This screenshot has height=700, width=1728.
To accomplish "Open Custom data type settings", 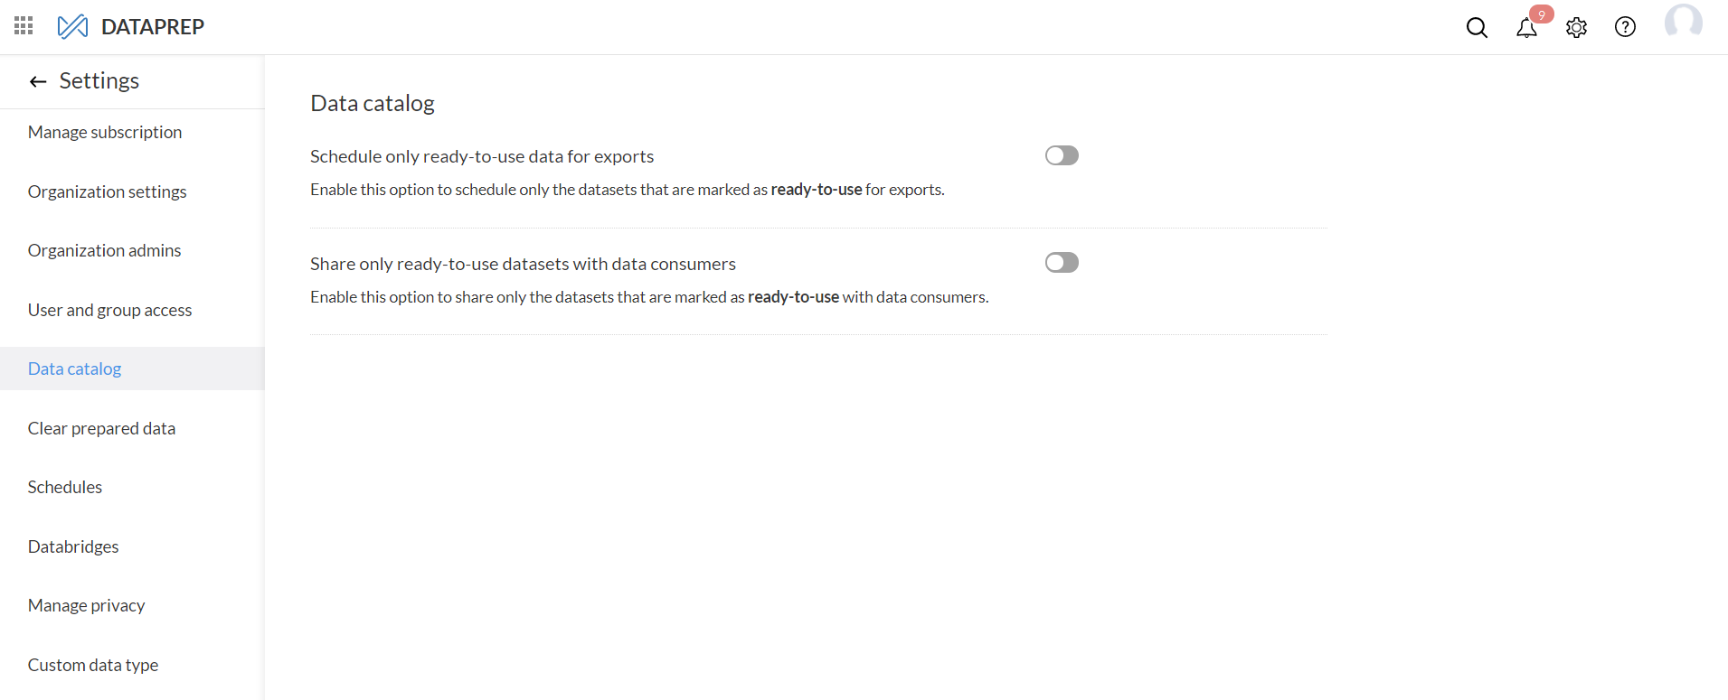I will pos(93,665).
